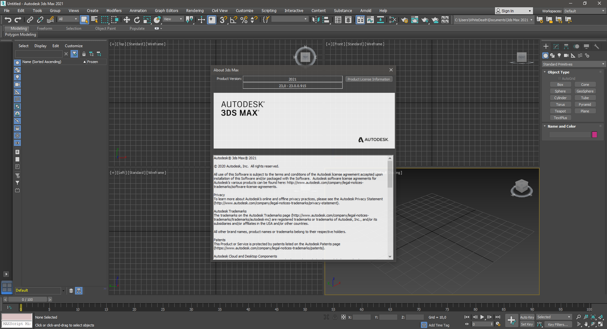
Task: Activate Select and Scale tool
Action: pos(147,19)
